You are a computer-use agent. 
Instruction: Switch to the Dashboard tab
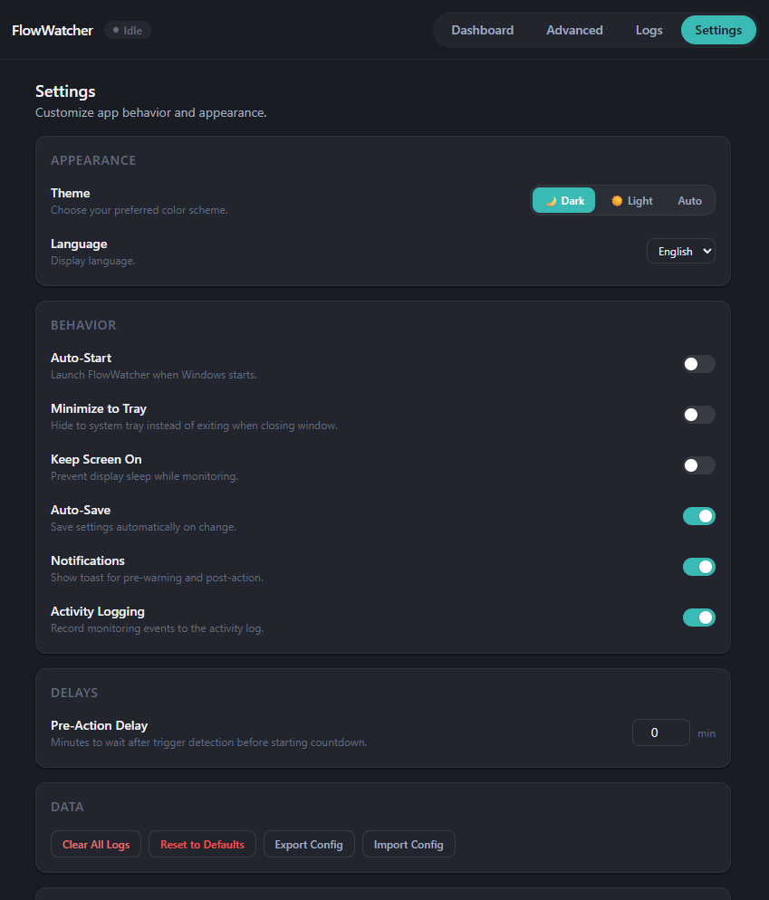coord(482,29)
